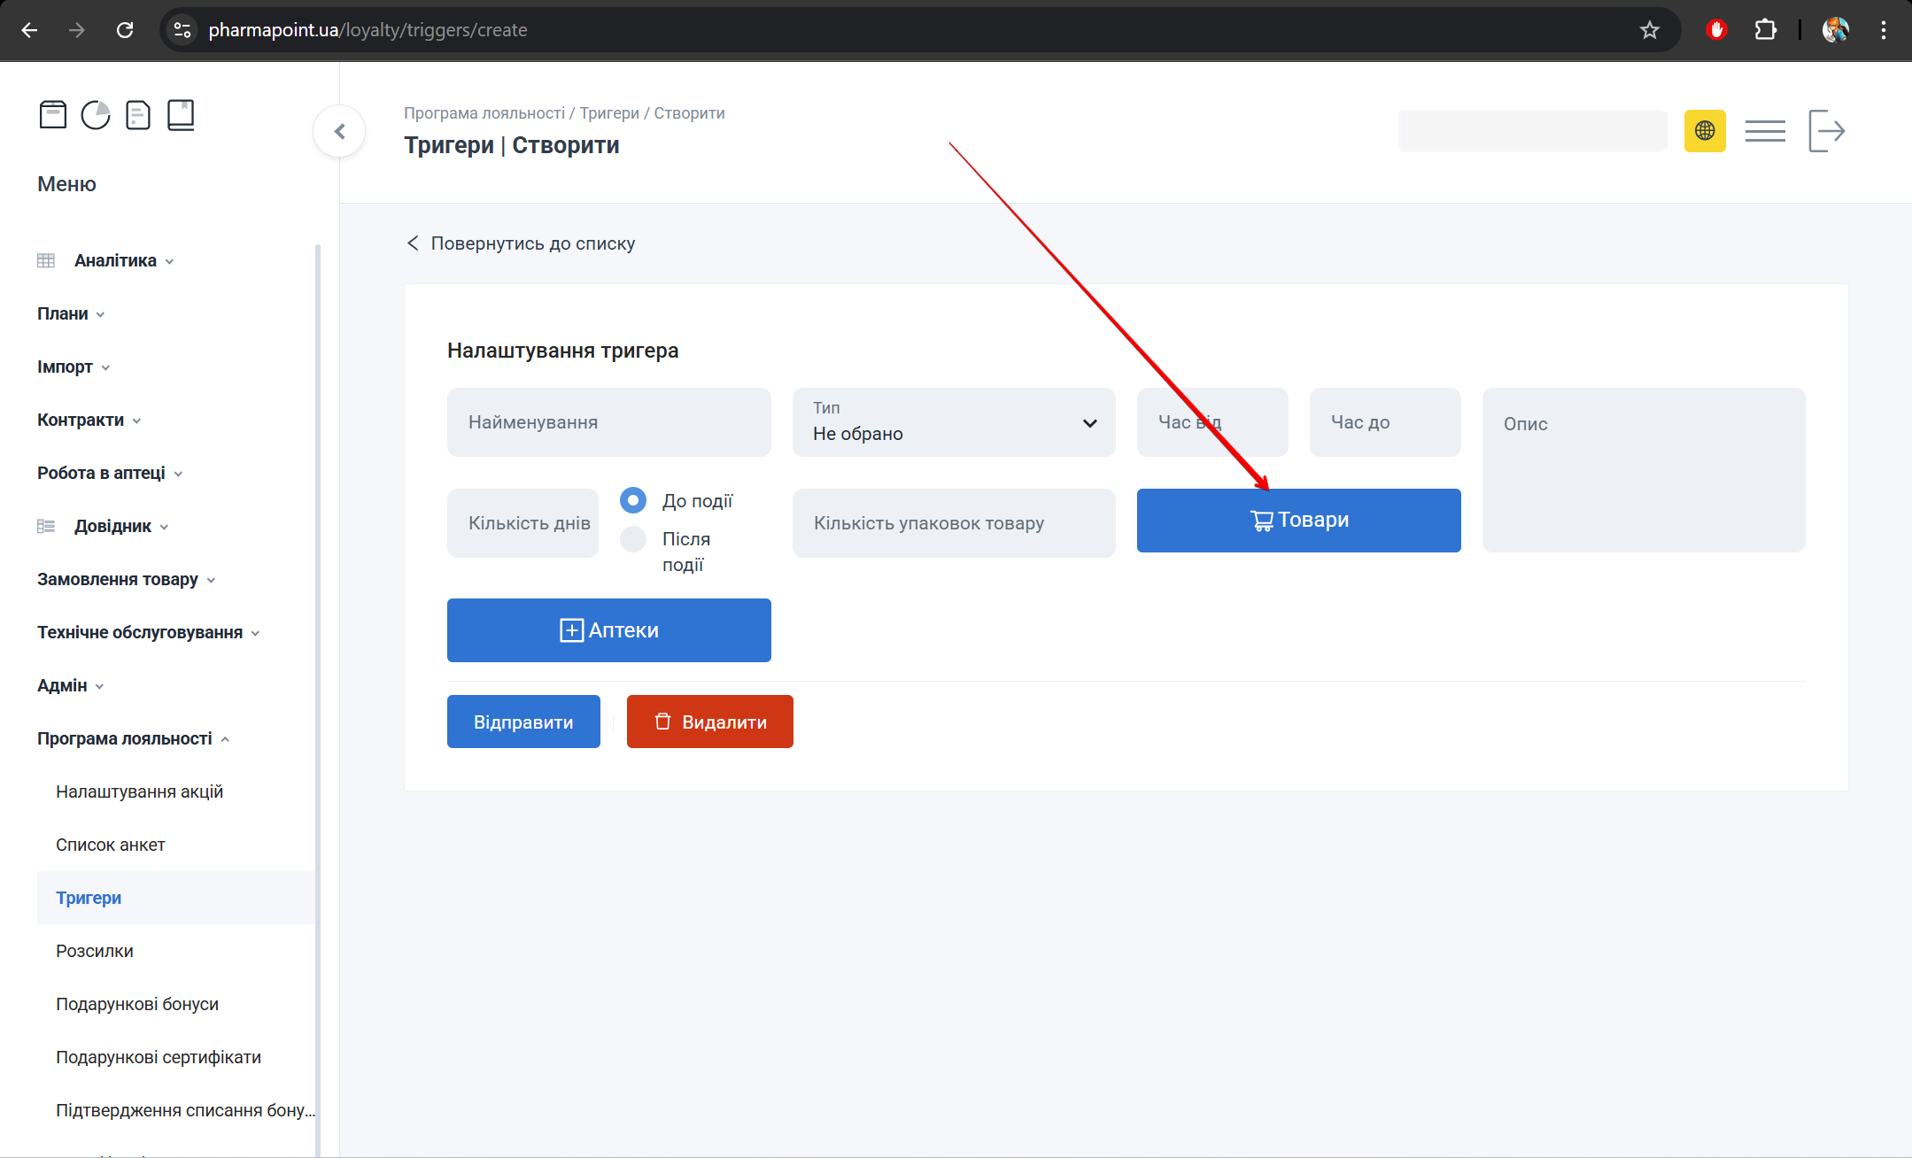
Task: Collapse the 'Програма лояльності' section
Action: click(125, 738)
